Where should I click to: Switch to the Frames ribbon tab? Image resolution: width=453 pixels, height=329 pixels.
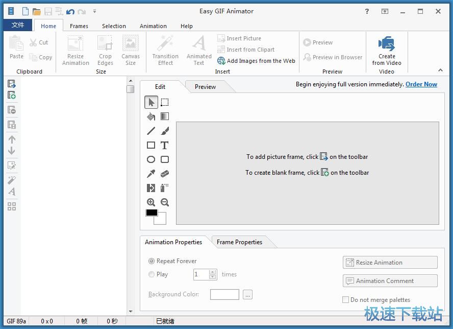[x=79, y=26]
